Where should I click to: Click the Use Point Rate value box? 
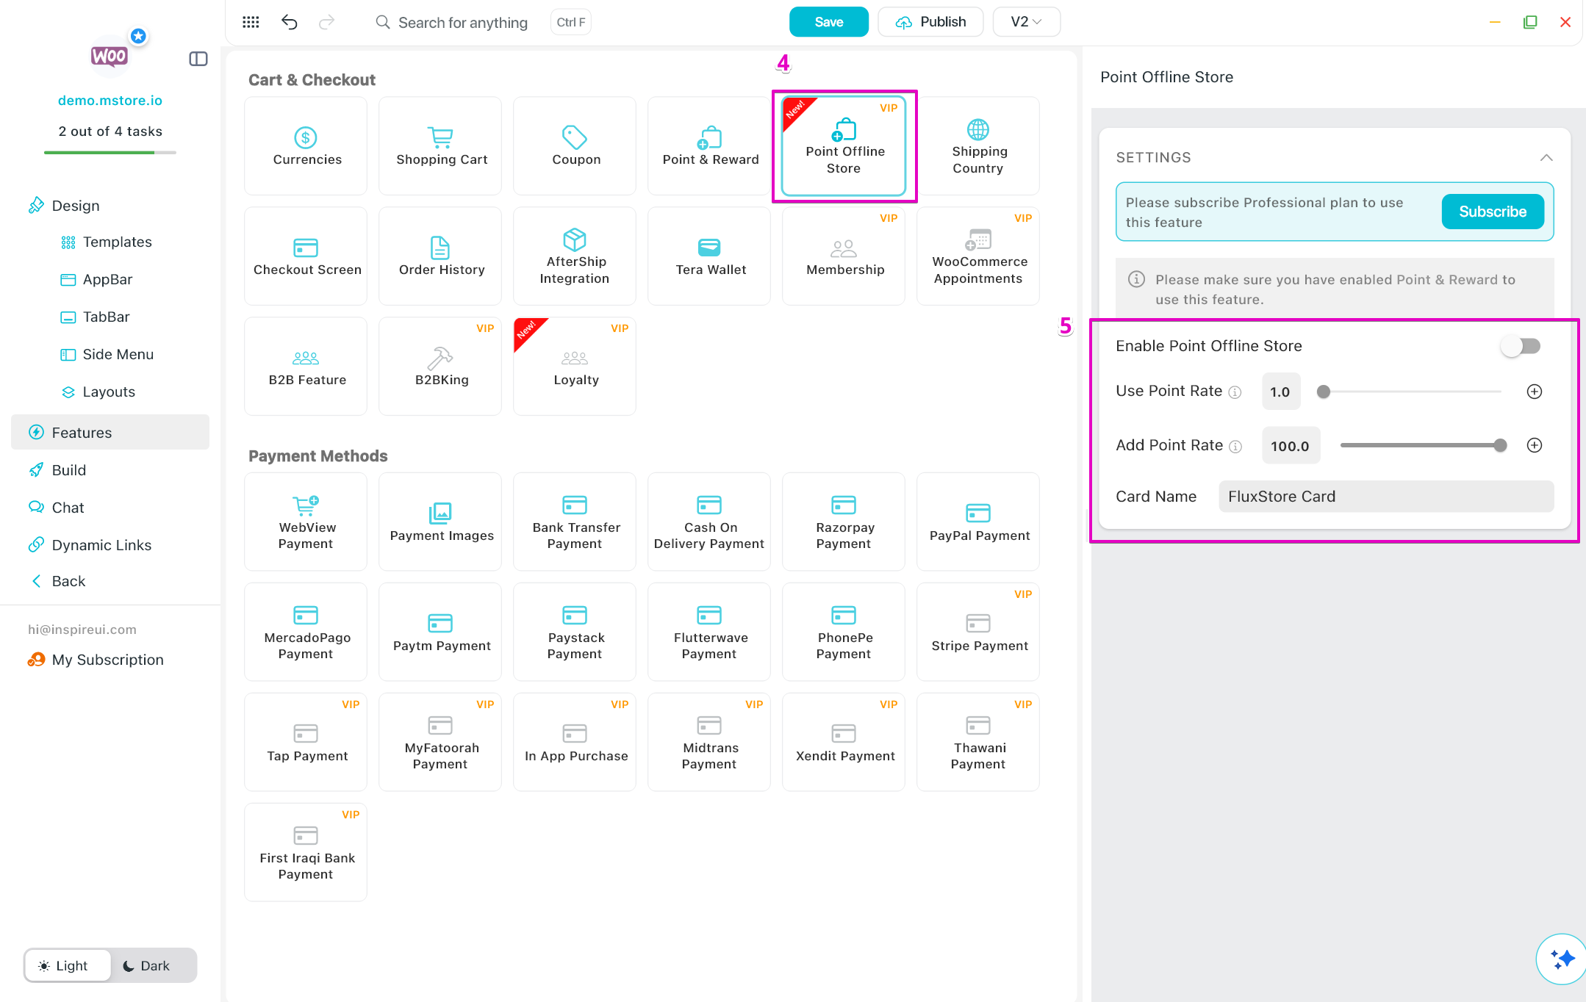pyautogui.click(x=1280, y=392)
